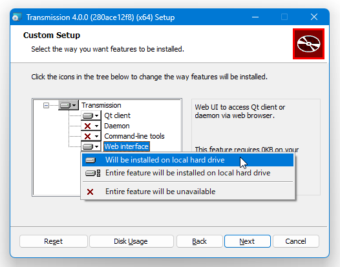Select the Command-line tools tree item

(134, 136)
